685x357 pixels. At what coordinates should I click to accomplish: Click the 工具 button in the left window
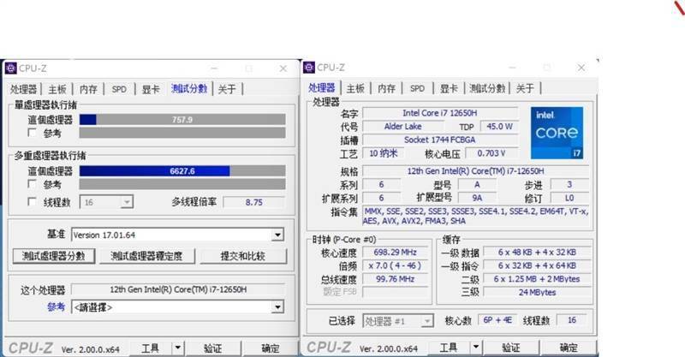(x=150, y=348)
